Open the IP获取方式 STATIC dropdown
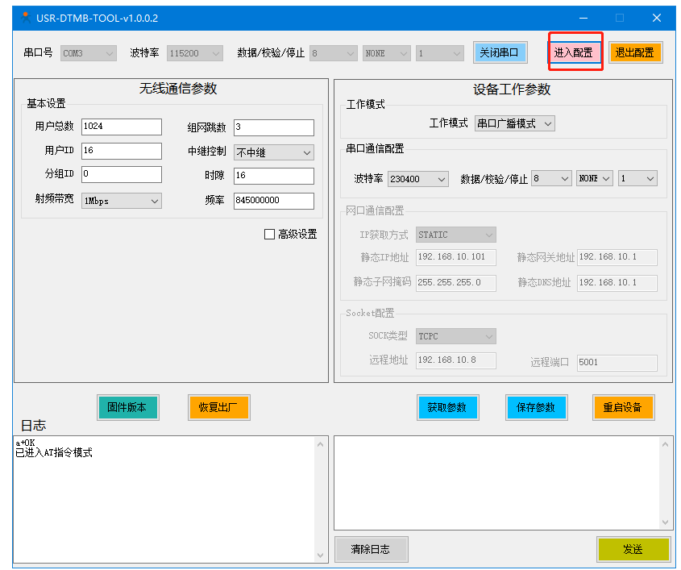 pos(455,235)
